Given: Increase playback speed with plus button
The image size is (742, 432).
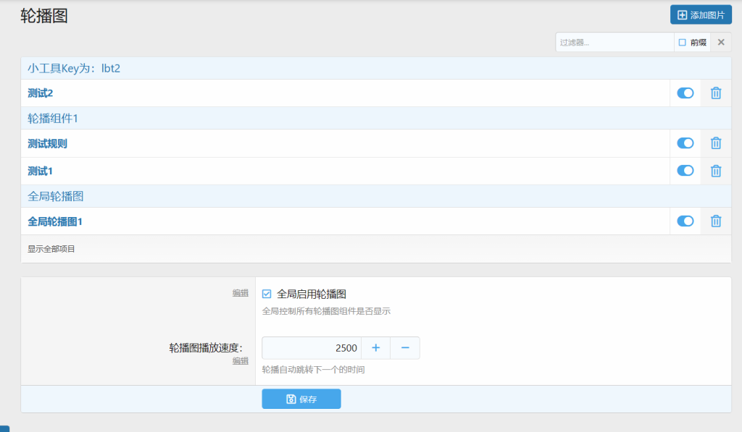Looking at the screenshot, I should (x=375, y=348).
